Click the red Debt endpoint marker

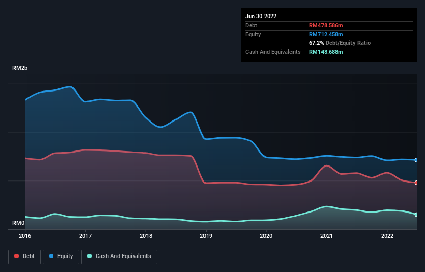[416, 183]
